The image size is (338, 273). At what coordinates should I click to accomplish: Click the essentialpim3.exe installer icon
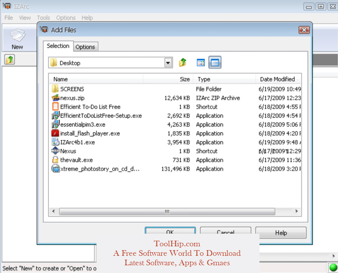55,124
